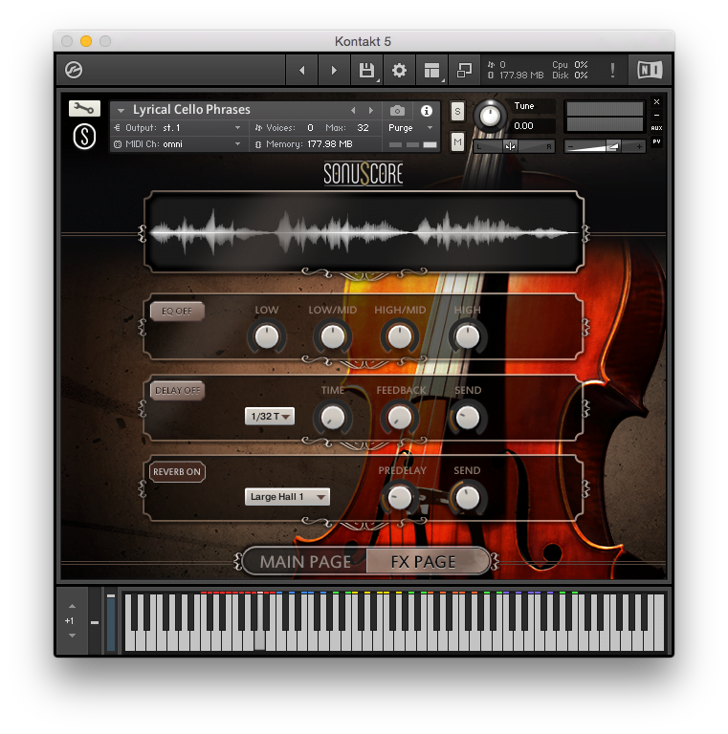Click the EQ HIGH knob
The image size is (728, 734).
[x=467, y=336]
